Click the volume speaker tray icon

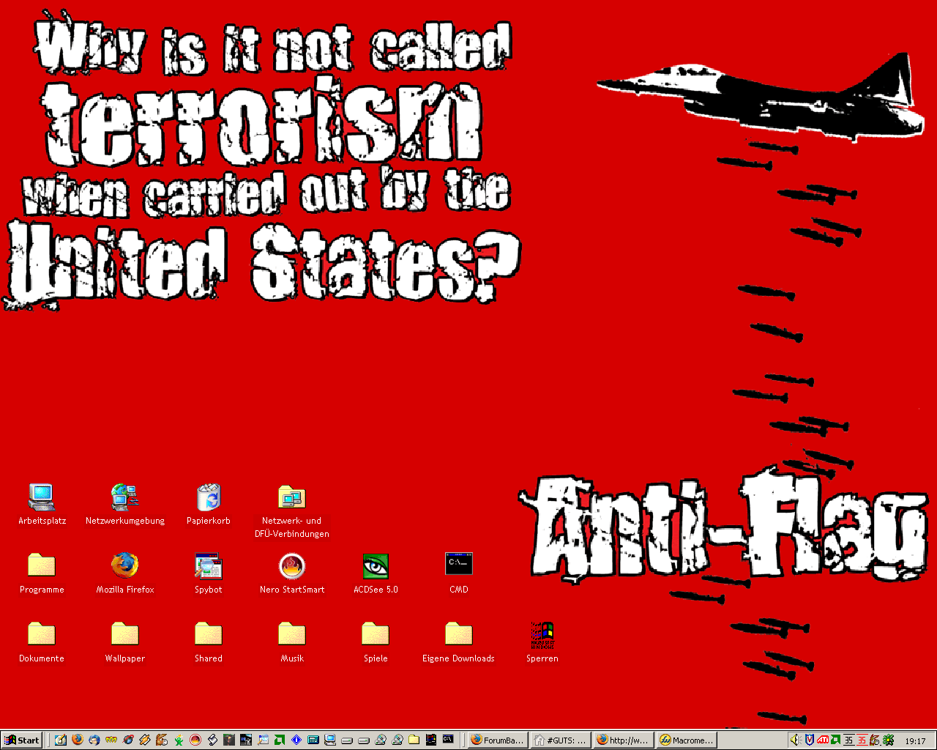tap(795, 740)
